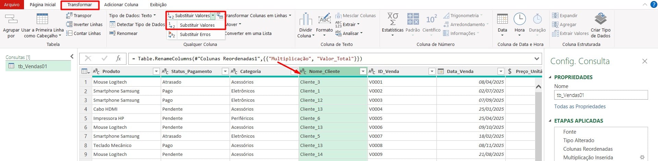Open the Nome_Cliente column filter dropdown

tap(363, 71)
